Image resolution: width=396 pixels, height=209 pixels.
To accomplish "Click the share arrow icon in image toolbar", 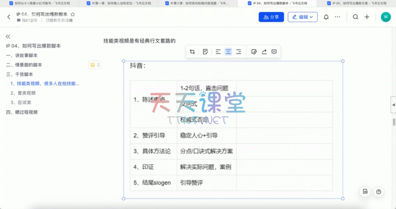I will tap(264, 52).
